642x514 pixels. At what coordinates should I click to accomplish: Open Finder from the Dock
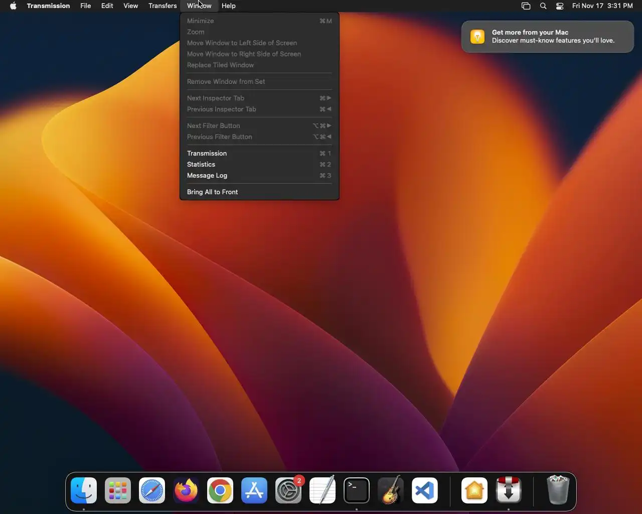[84, 490]
